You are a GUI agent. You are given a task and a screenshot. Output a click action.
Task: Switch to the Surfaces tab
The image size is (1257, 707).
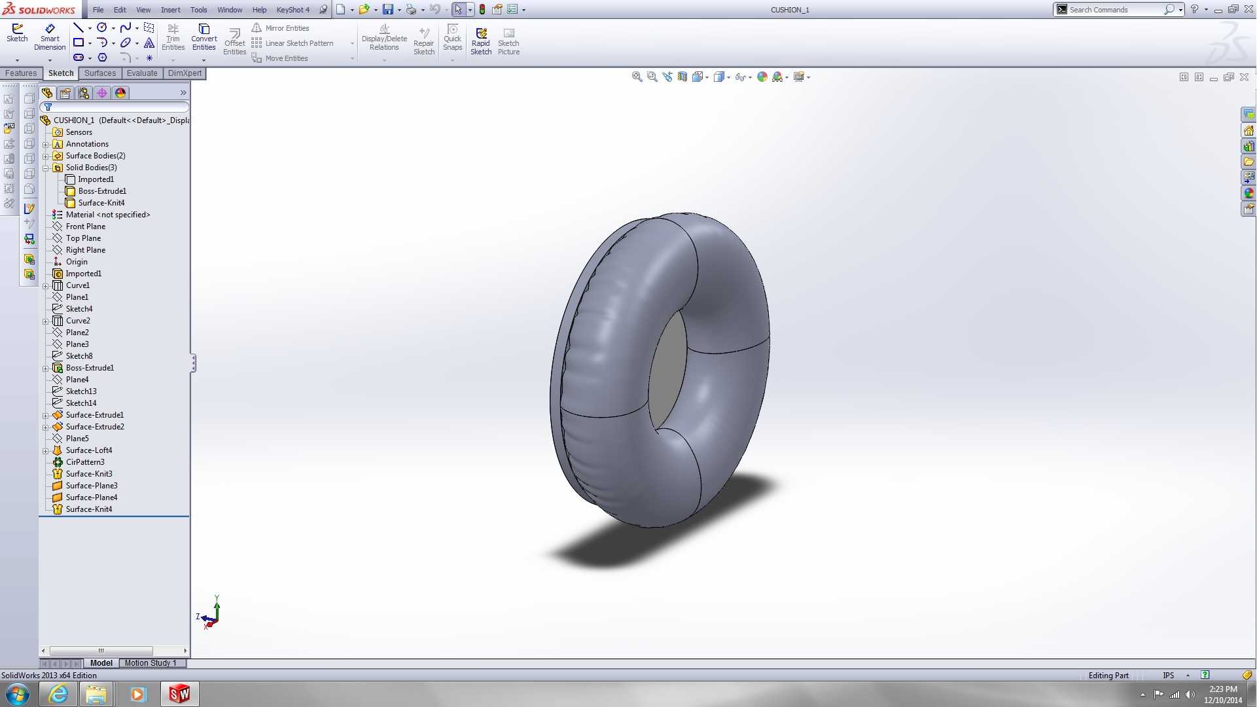point(100,73)
